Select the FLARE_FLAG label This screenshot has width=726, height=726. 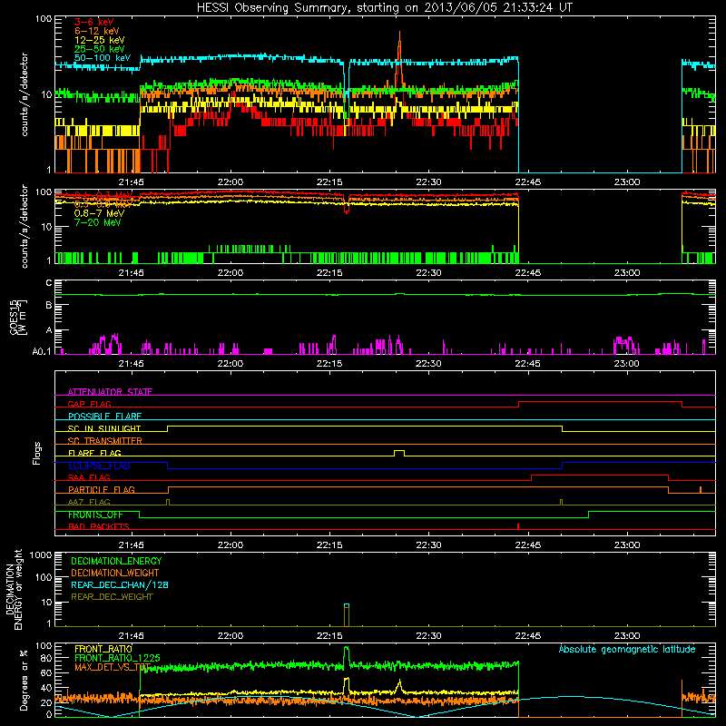94,453
